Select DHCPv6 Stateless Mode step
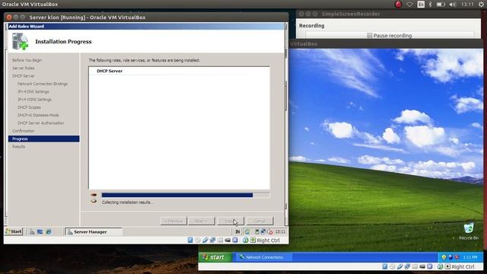Image resolution: width=487 pixels, height=274 pixels. tap(38, 115)
